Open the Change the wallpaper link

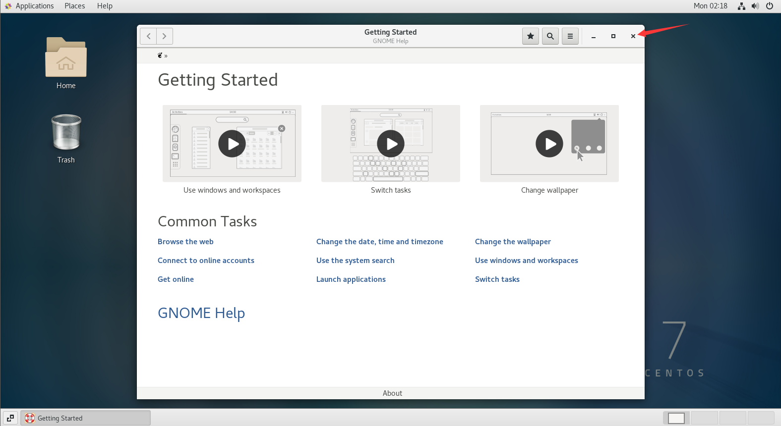pos(513,242)
